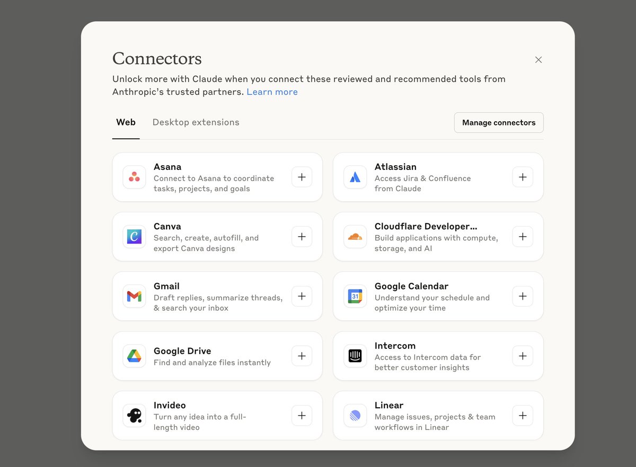Click the Cloudflare logo icon
636x467 pixels.
355,237
